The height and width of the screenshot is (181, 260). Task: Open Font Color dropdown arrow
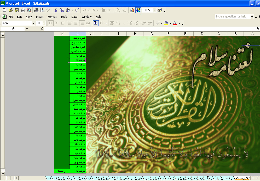click(180, 23)
